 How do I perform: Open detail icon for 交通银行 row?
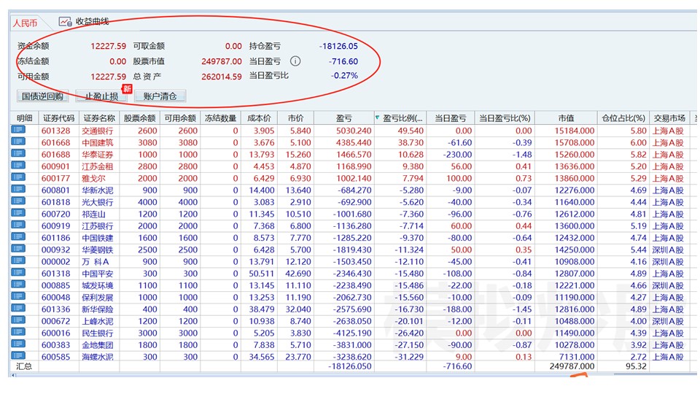(x=18, y=130)
